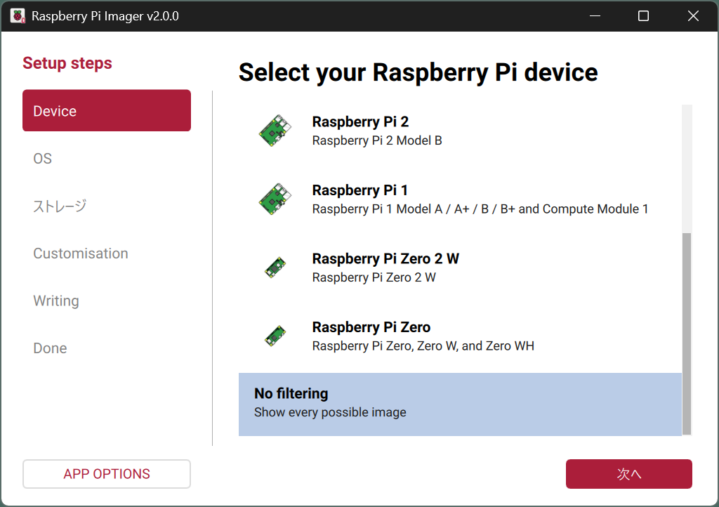Open the Device setup step

click(x=107, y=111)
